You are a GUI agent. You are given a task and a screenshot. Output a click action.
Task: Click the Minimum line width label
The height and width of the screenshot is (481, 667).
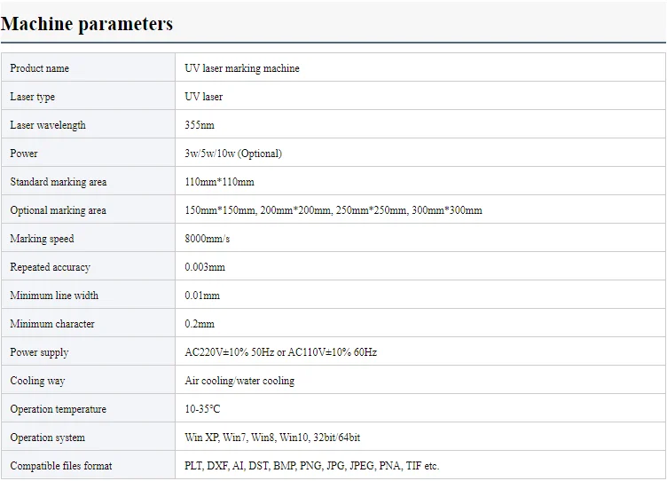pos(54,296)
